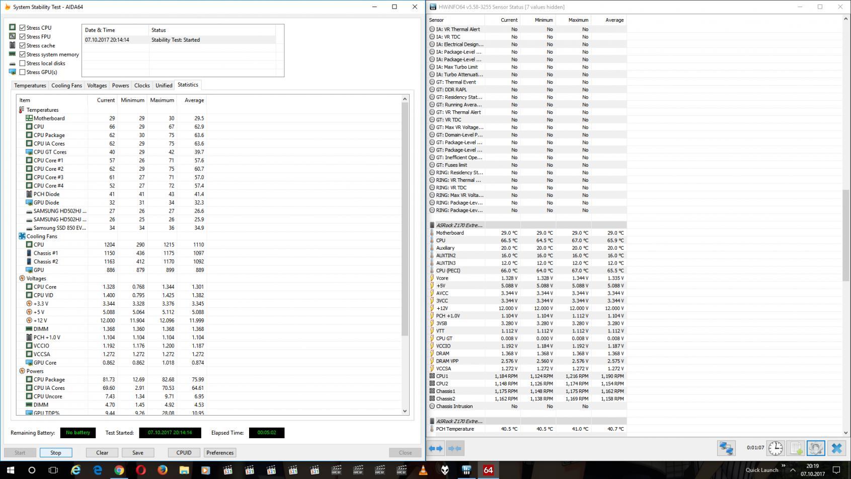Switch to HWiNFO64 on the taskbar
Viewport: 851px width, 479px height.
point(467,470)
